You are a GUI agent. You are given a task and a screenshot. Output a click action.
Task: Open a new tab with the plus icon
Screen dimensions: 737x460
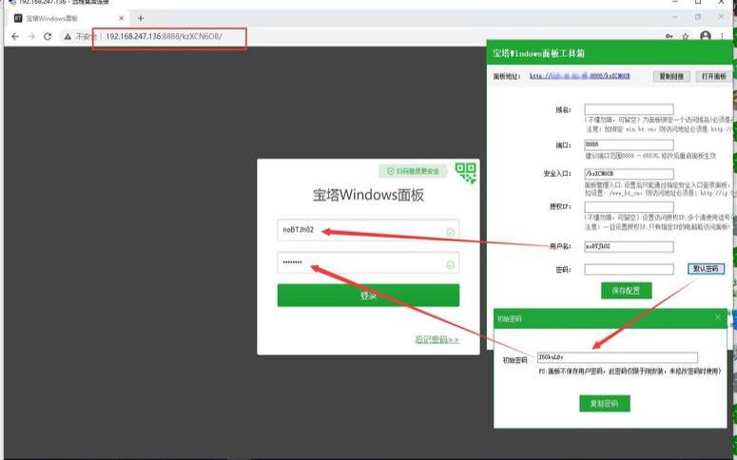point(141,18)
